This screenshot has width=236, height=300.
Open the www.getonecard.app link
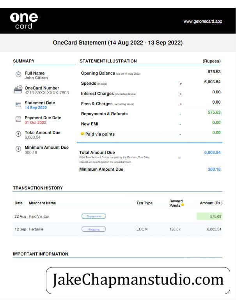click(x=203, y=21)
